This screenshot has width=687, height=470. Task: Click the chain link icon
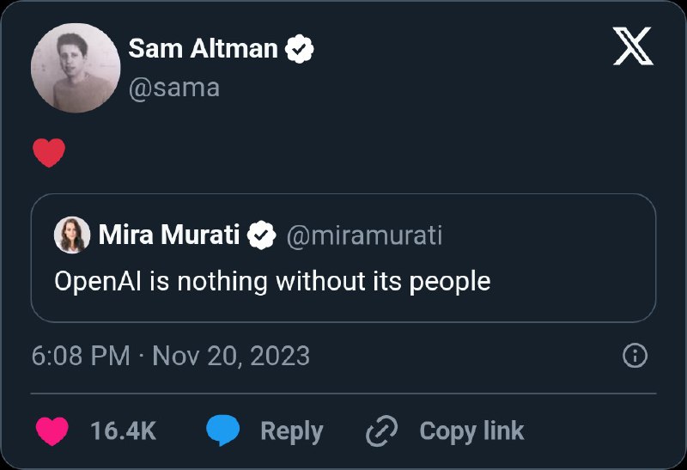(x=381, y=430)
